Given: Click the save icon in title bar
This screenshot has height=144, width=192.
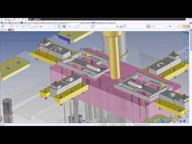Looking at the screenshot, I should pos(5,19).
